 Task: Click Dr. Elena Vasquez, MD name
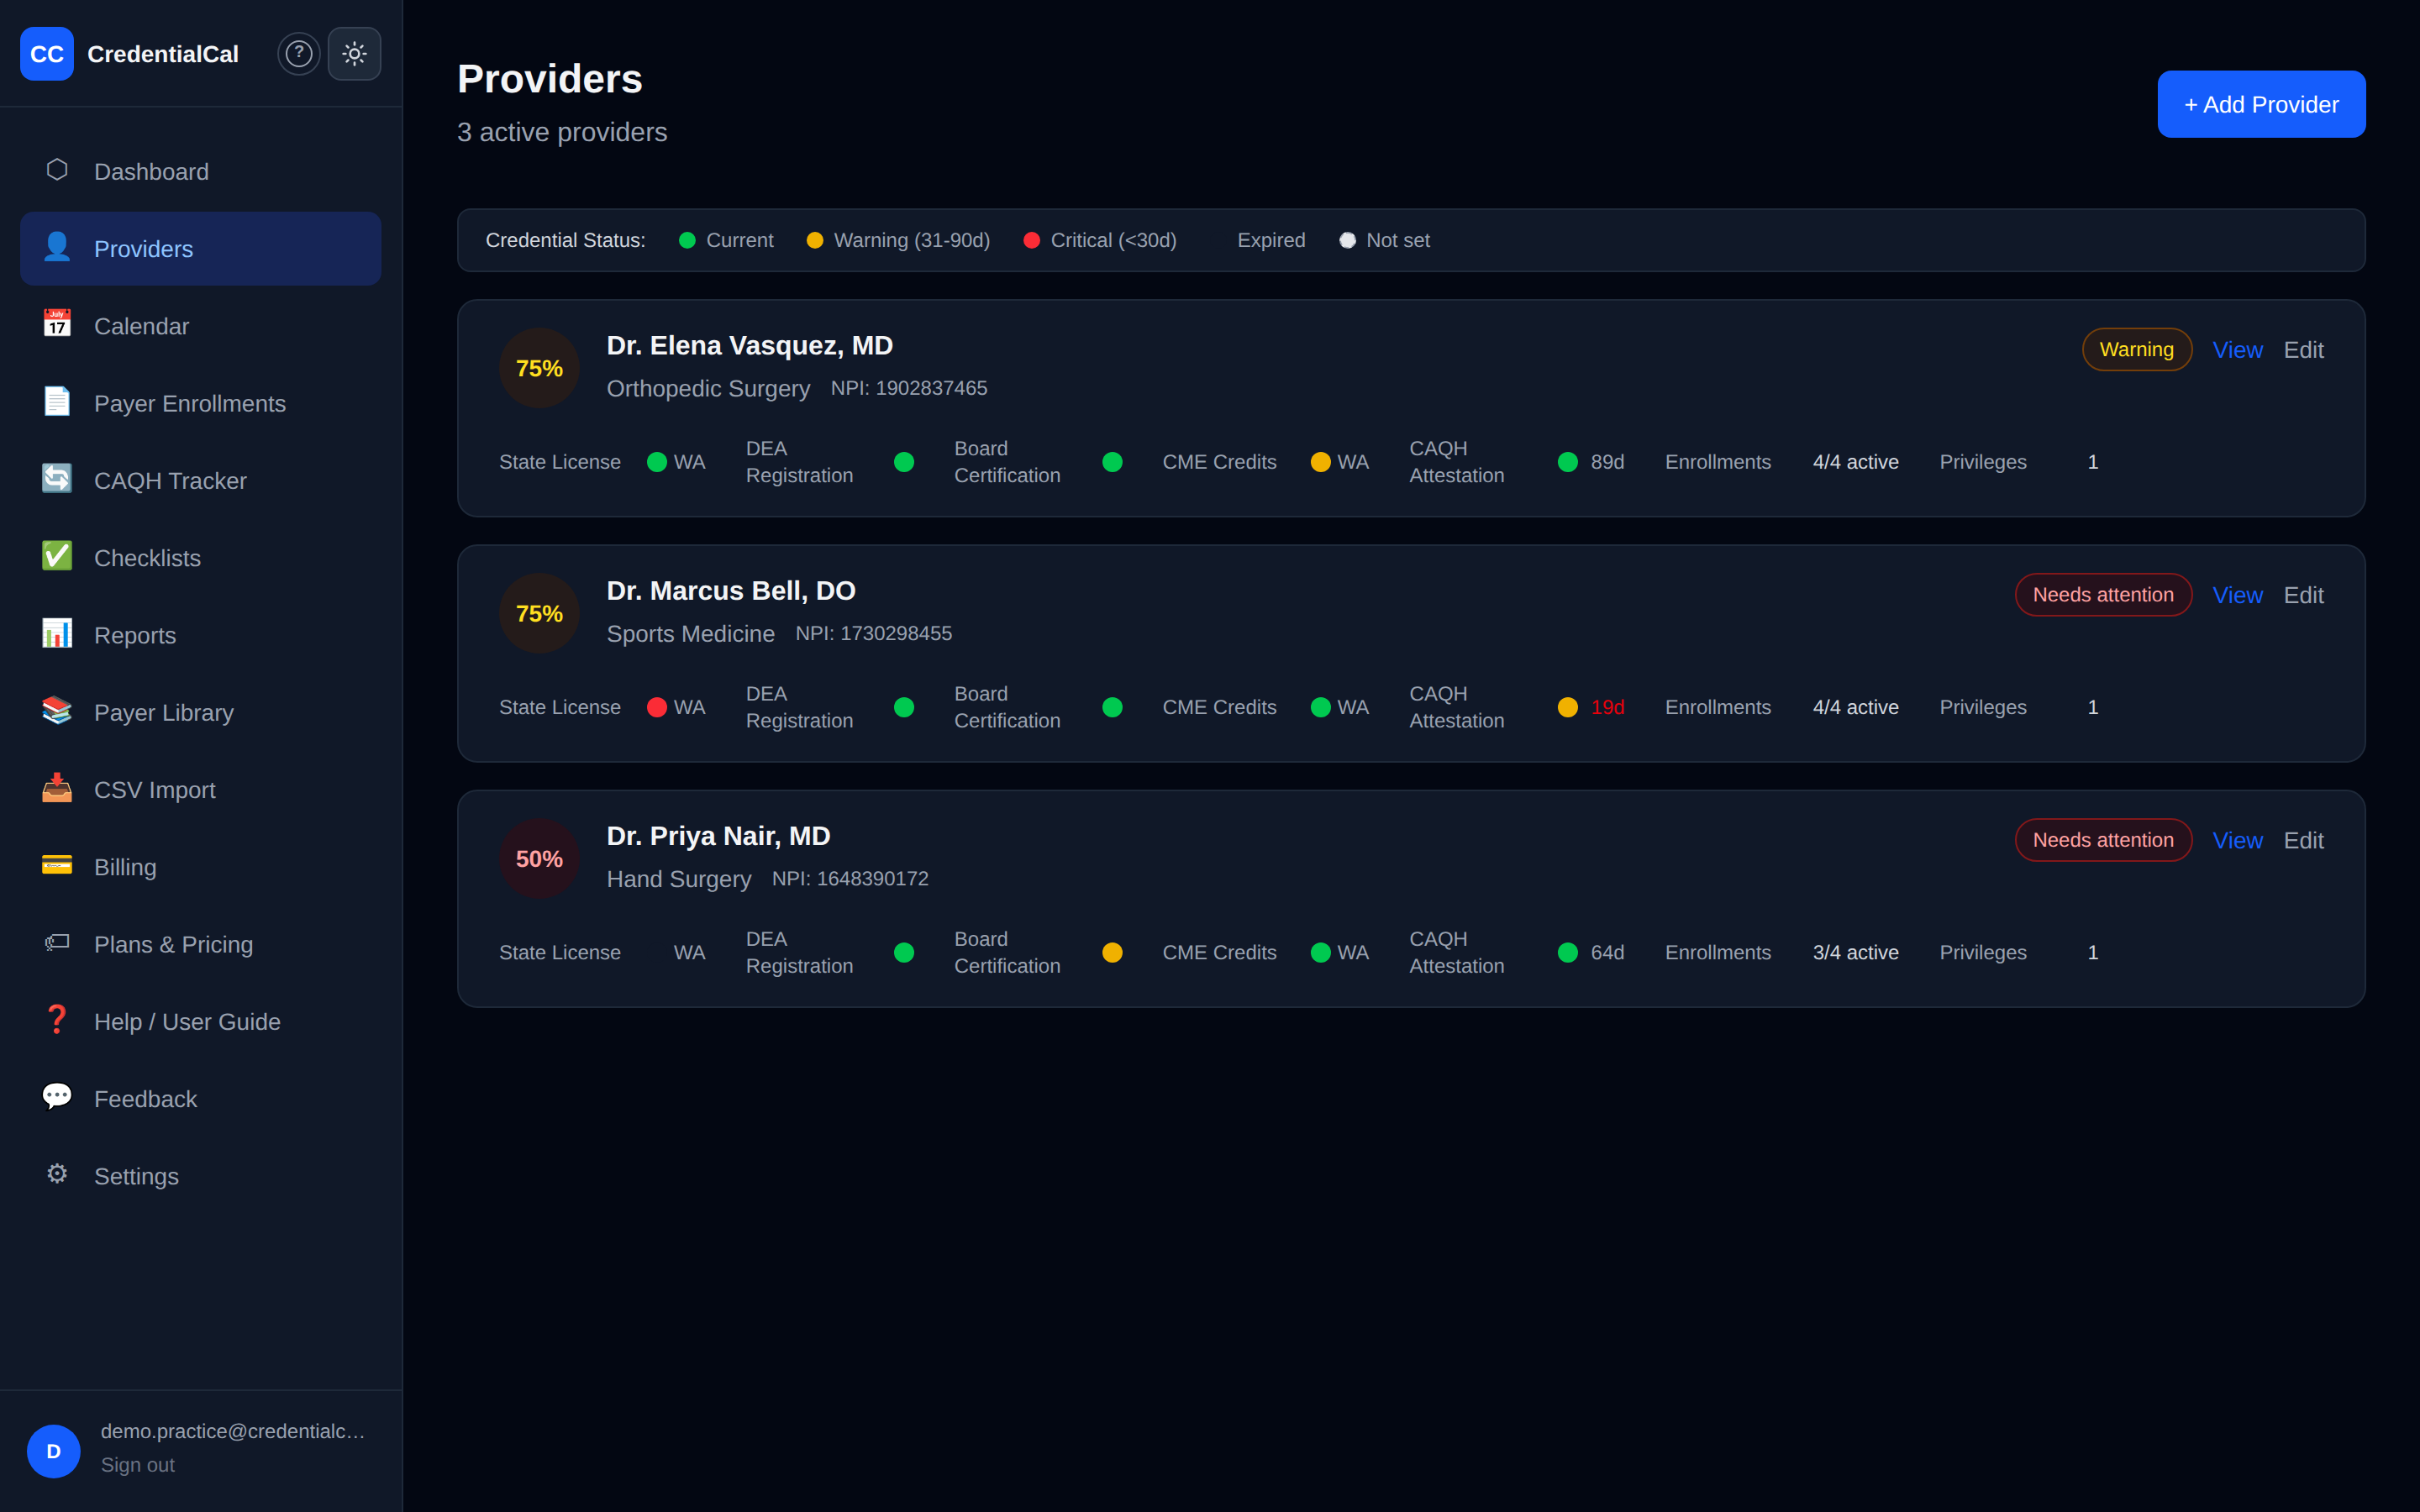coord(750,346)
